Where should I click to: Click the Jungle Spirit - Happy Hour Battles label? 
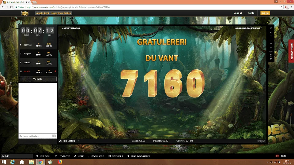coord(53,13)
